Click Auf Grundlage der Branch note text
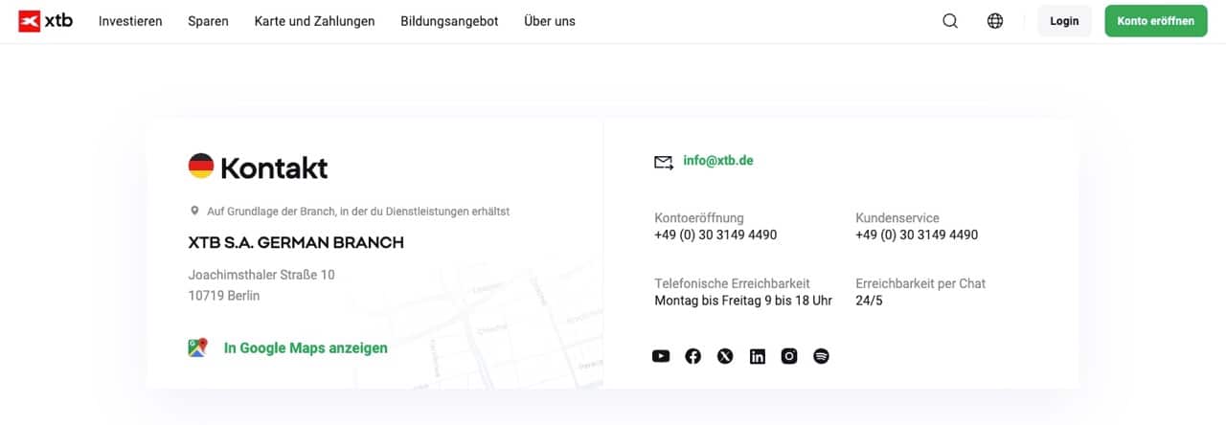The height and width of the screenshot is (425, 1226). coord(358,212)
